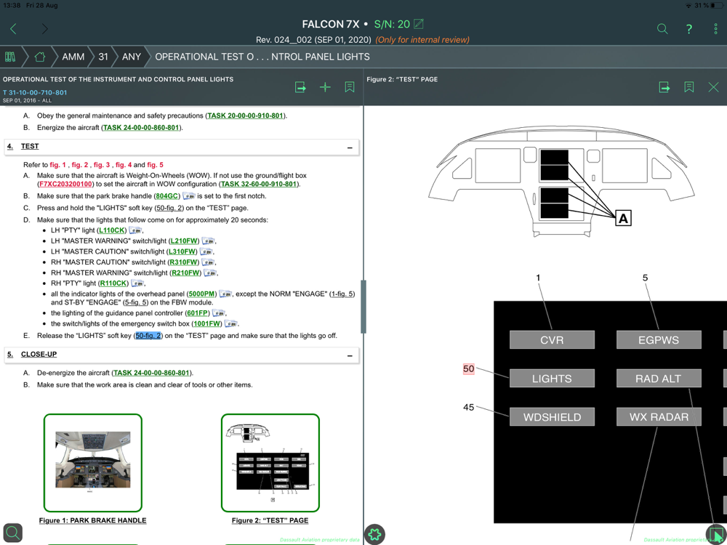Show location icon beside 601FP
This screenshot has width=727, height=545.
coord(218,313)
